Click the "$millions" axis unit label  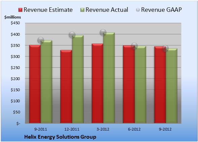click(x=13, y=17)
